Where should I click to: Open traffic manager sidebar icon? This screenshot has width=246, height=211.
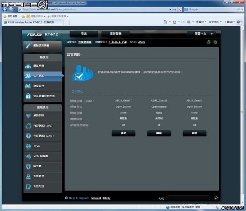click(x=28, y=86)
